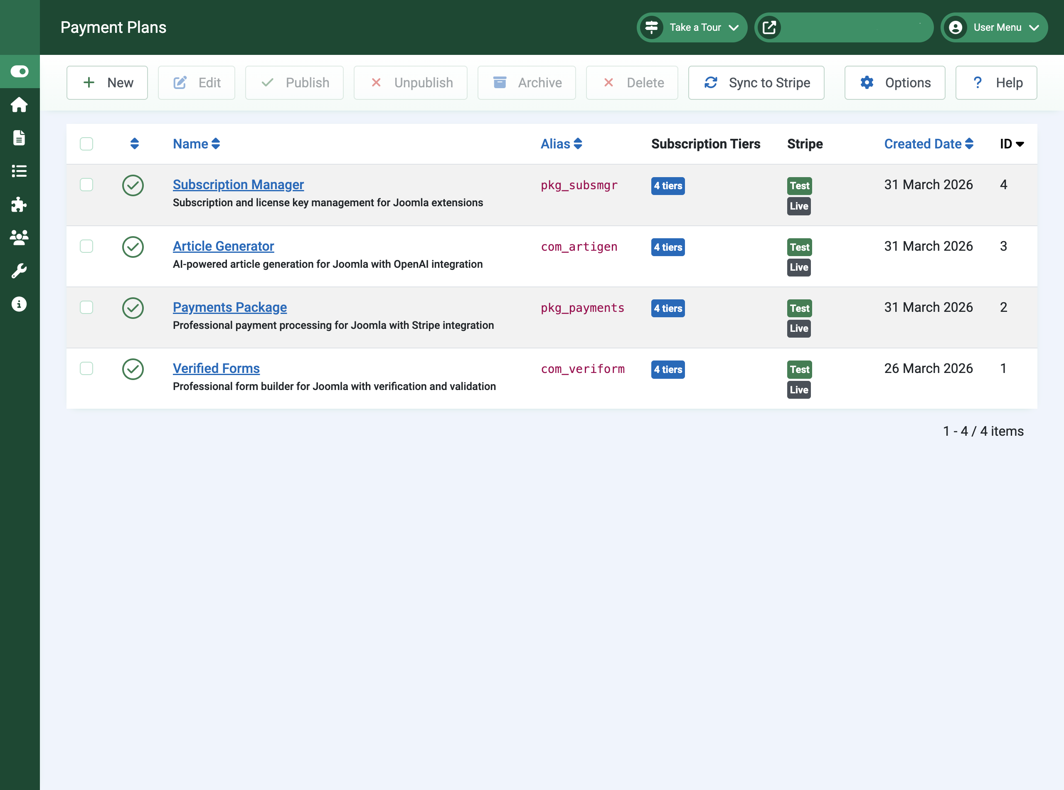Screen dimensions: 1064x790
Task: Sort entries by Name column header
Action: click(x=195, y=143)
